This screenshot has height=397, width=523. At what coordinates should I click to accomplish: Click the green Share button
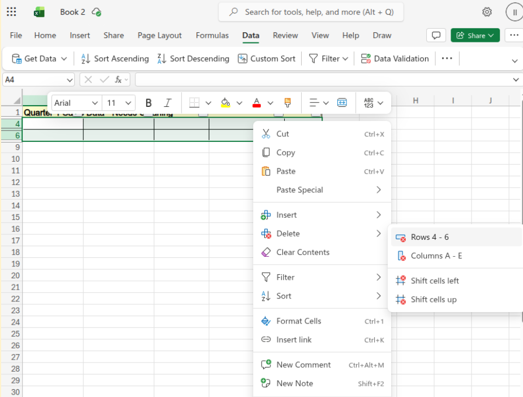[x=475, y=35]
